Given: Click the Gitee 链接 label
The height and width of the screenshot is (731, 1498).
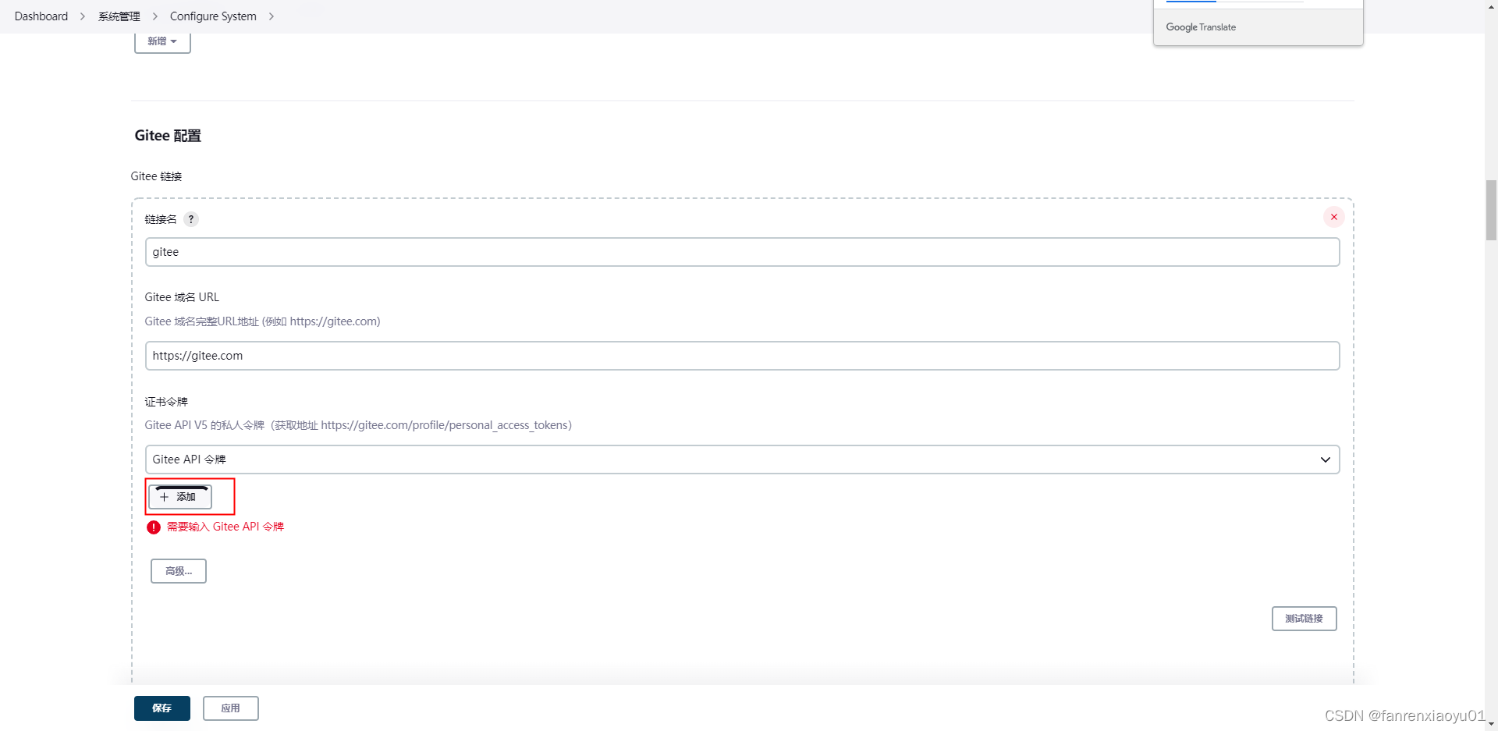Looking at the screenshot, I should pos(156,176).
